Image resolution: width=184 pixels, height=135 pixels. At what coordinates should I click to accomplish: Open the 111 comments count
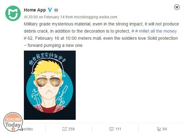(x=118, y=129)
